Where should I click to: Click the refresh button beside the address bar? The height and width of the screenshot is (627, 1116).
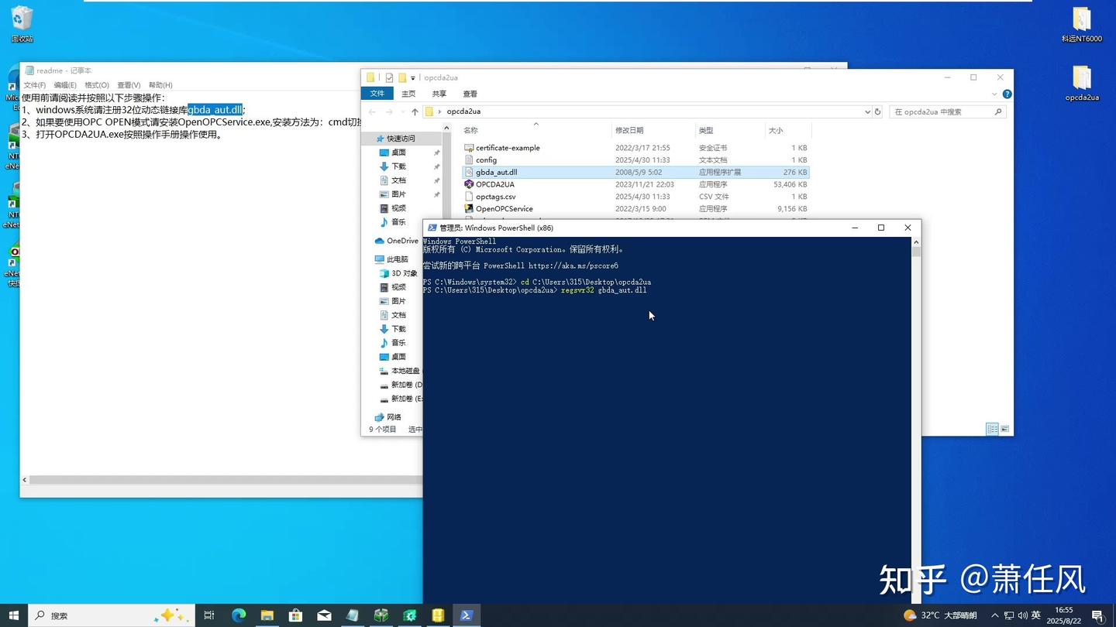point(877,111)
